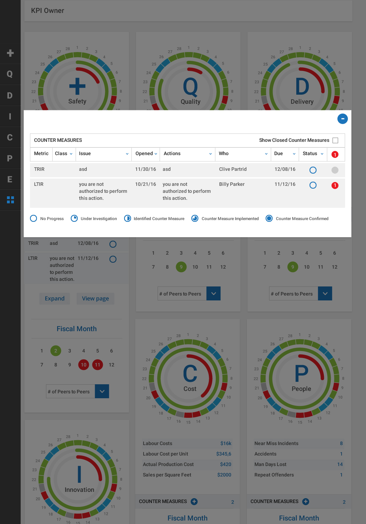Click Billy Parker in Who column
This screenshot has height=524, width=366.
pos(232,184)
